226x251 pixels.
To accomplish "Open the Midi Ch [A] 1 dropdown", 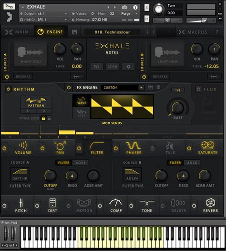I will pyautogui.click(x=43, y=20).
